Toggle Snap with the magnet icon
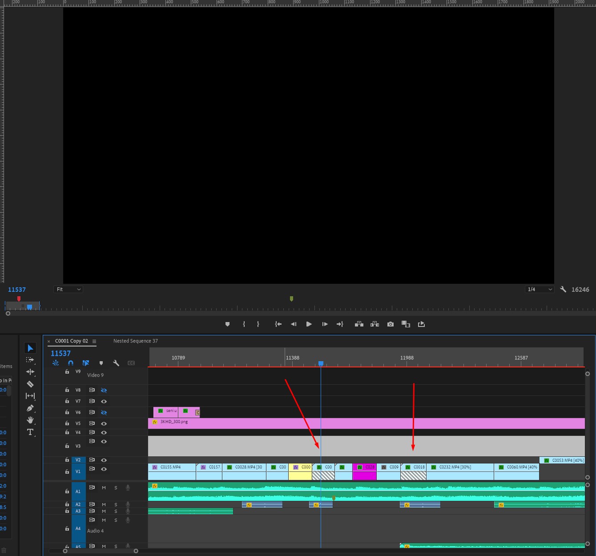This screenshot has width=596, height=556. [70, 363]
